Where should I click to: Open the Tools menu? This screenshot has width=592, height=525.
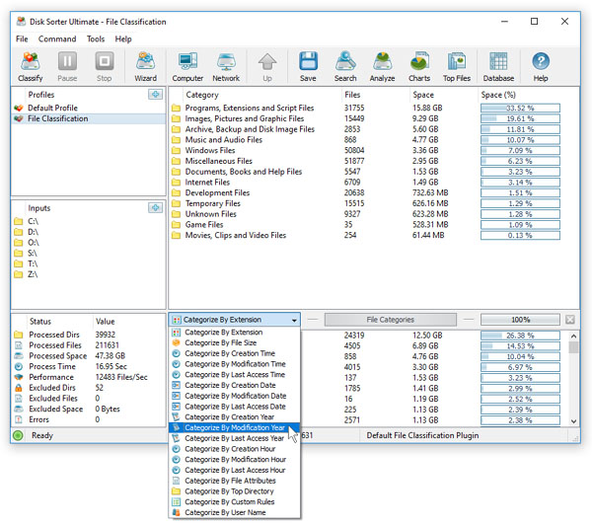pos(96,38)
